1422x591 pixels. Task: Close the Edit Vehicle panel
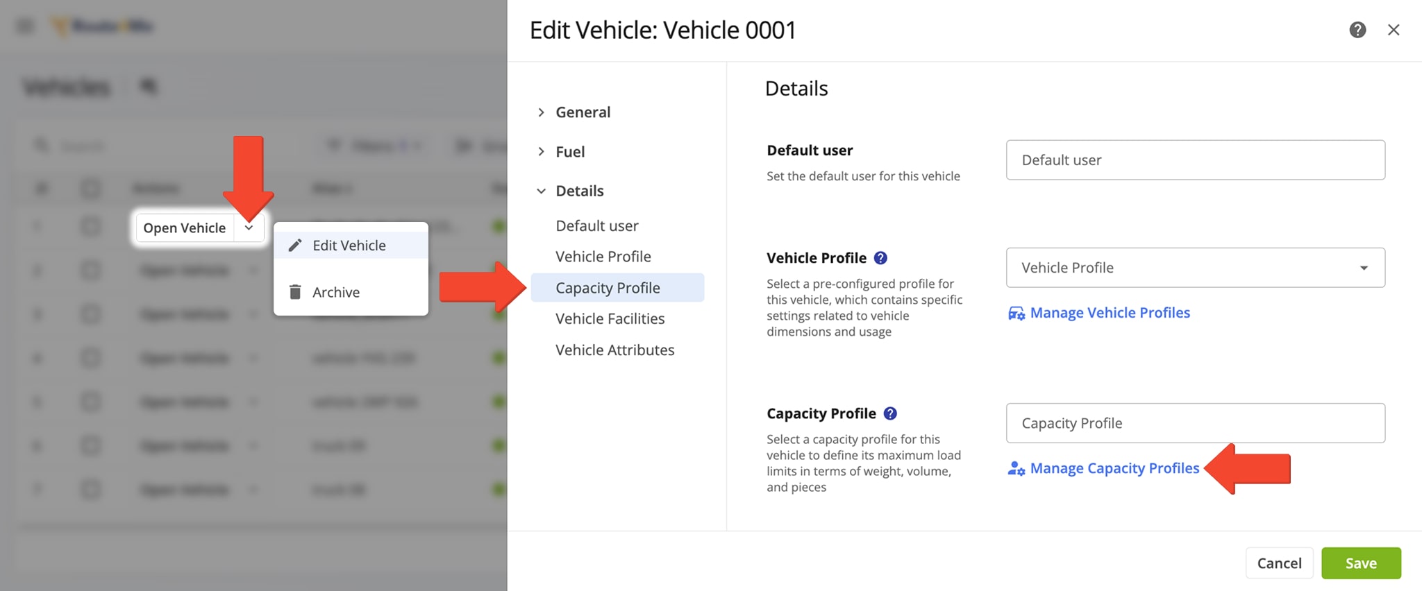point(1393,30)
